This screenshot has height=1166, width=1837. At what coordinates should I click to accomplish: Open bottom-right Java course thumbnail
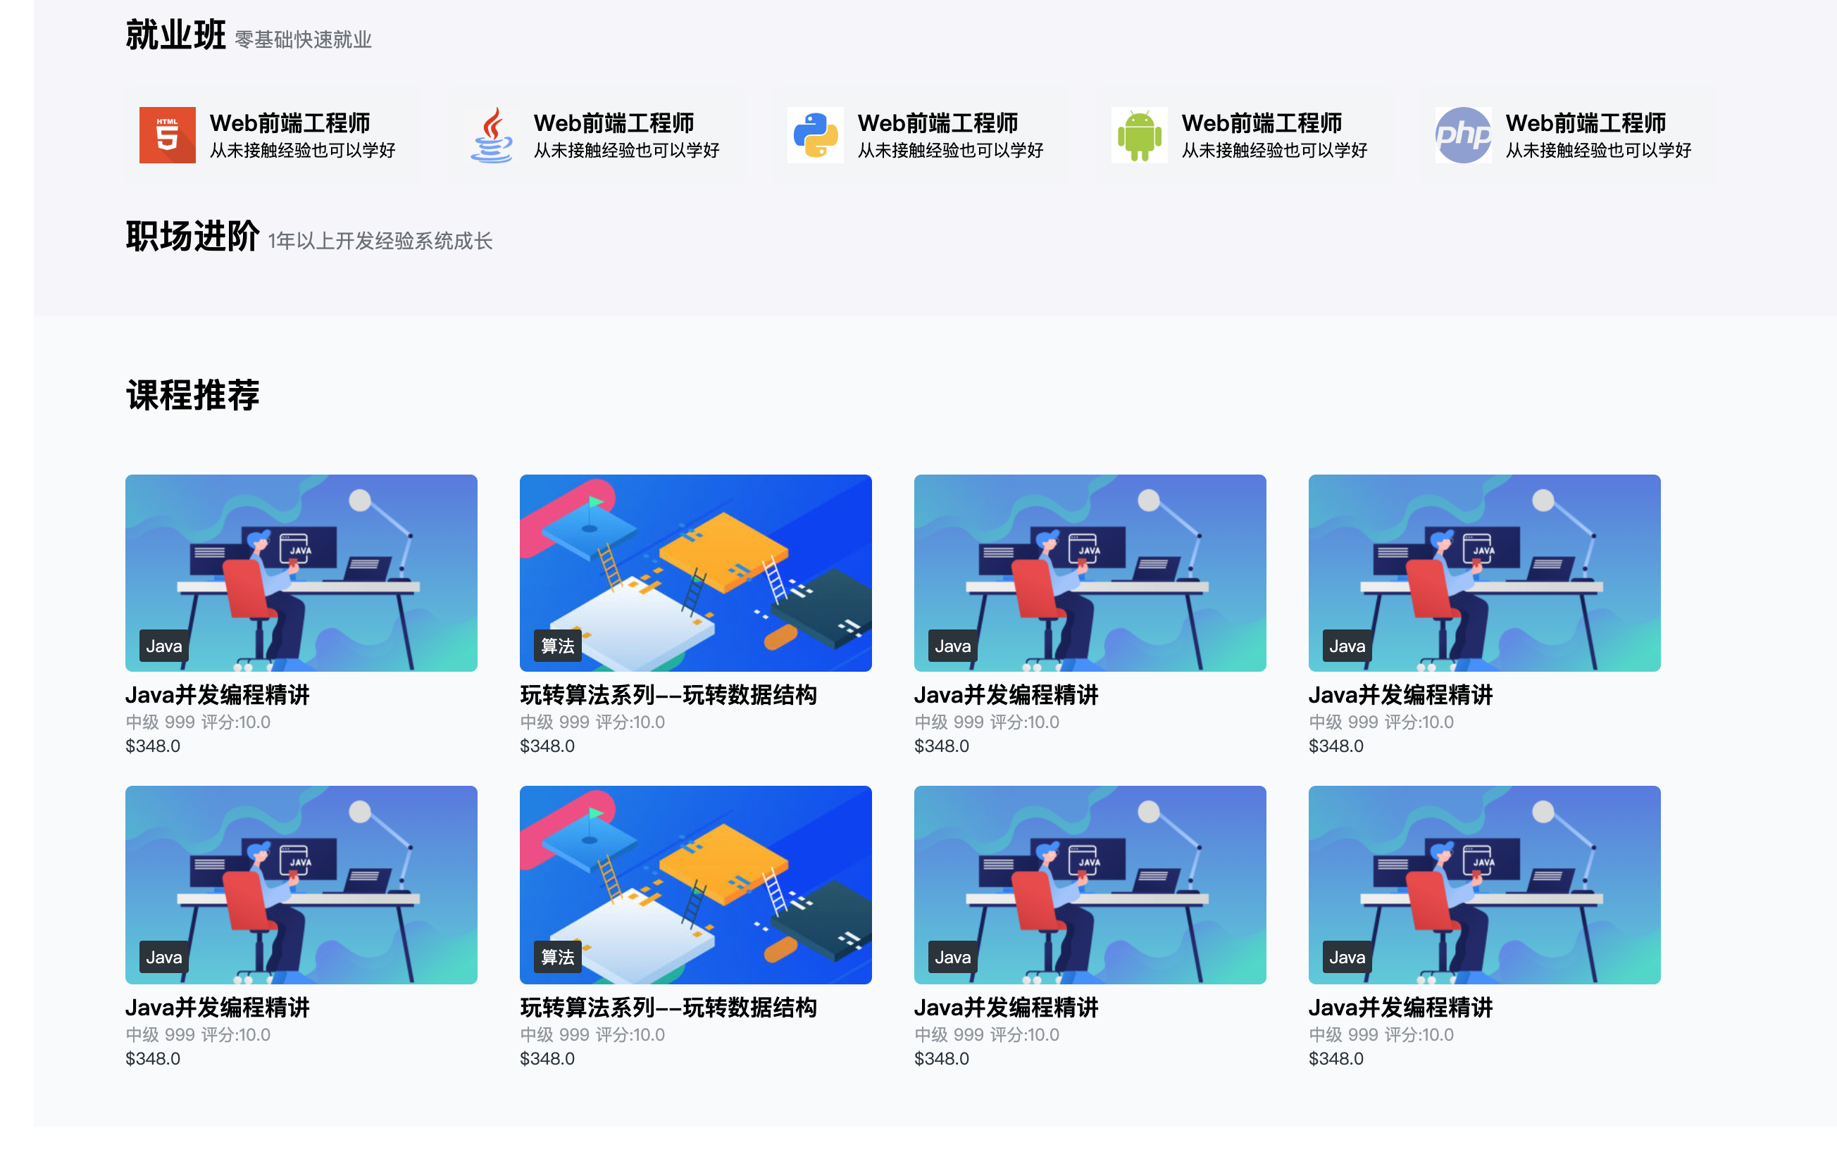pyautogui.click(x=1484, y=884)
